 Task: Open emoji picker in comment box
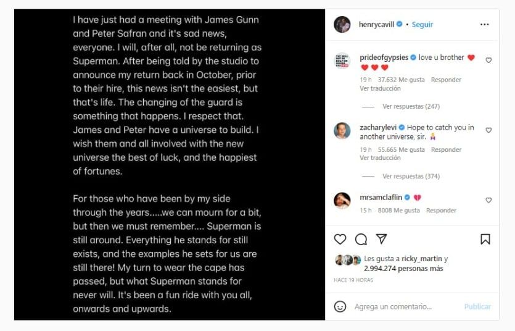pos(340,306)
